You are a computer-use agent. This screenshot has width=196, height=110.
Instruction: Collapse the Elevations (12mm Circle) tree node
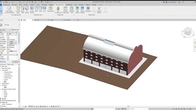[1, 89]
